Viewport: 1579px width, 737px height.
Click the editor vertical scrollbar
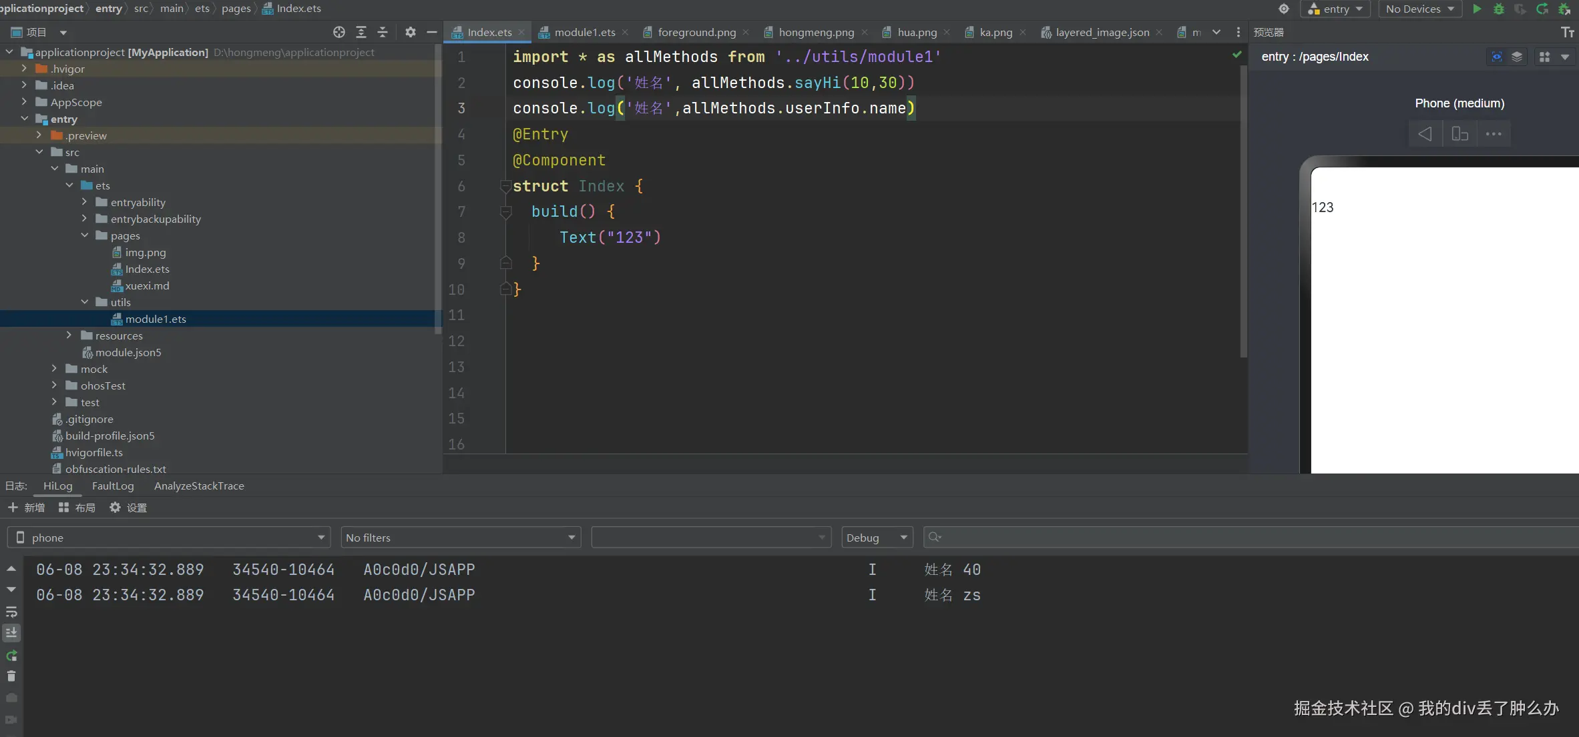1243,207
